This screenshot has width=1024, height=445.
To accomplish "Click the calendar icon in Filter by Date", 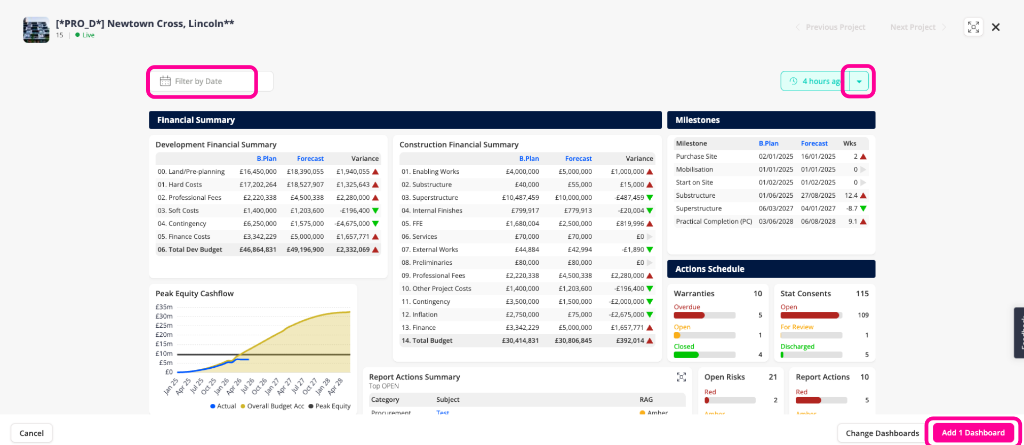I will (165, 81).
